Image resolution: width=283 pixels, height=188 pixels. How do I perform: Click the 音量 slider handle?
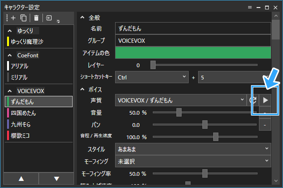pos(179,112)
